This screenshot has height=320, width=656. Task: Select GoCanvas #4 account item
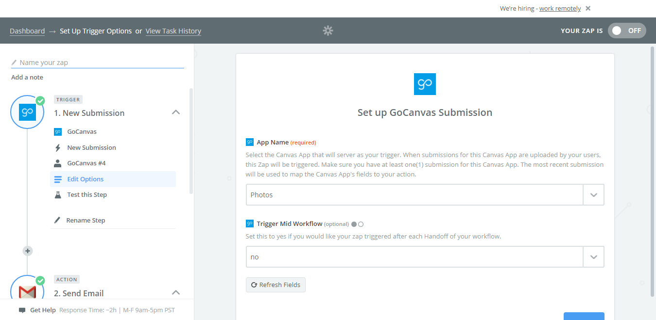pyautogui.click(x=86, y=163)
